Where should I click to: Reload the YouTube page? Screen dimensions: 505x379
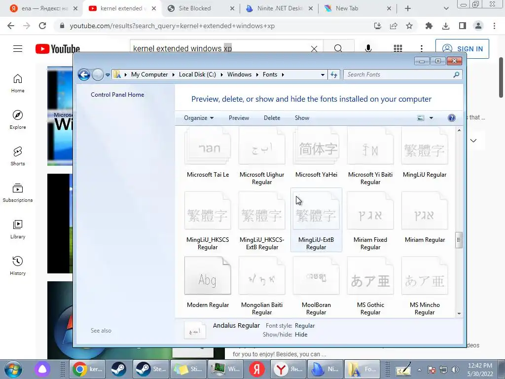tap(42, 26)
